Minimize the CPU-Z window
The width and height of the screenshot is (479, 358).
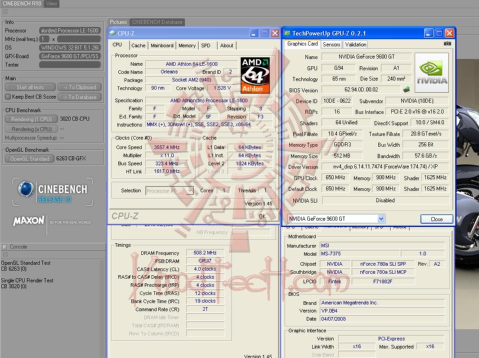point(254,33)
